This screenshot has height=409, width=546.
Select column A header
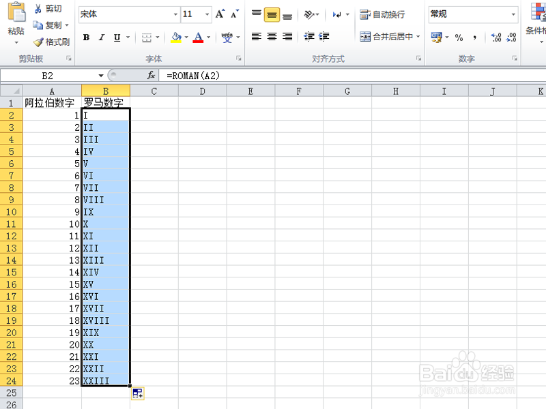(x=53, y=91)
